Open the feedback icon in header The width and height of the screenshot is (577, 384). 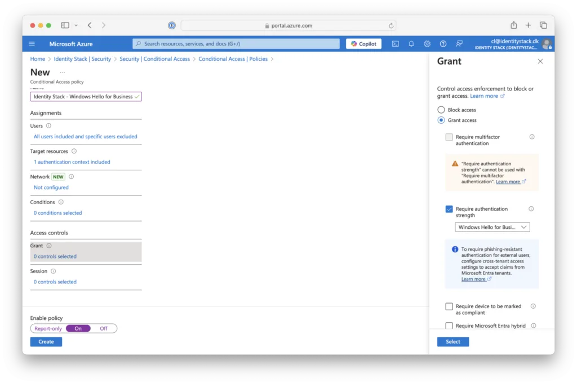click(x=459, y=44)
